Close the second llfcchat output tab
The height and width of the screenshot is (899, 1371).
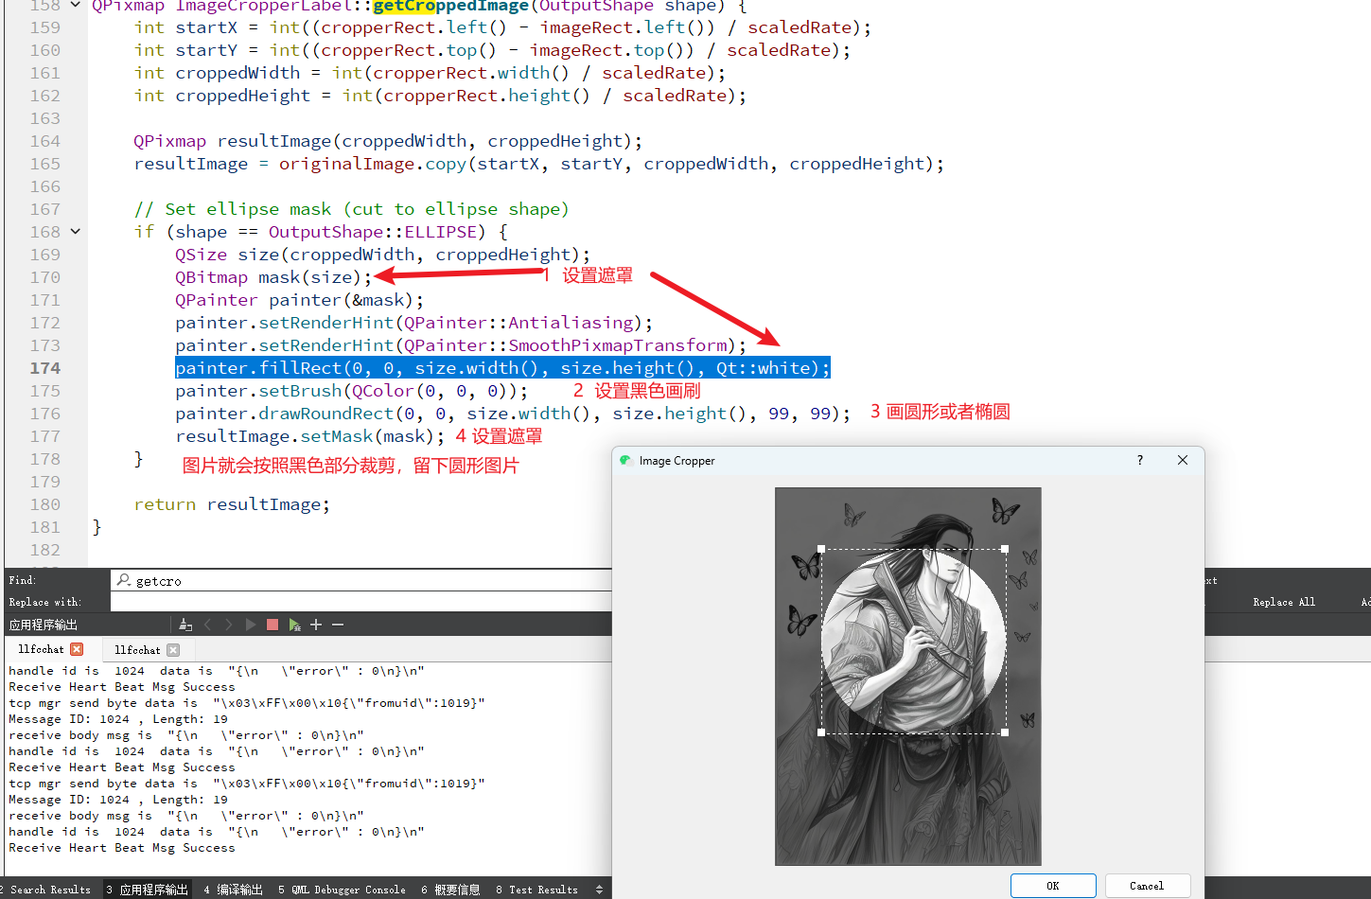[x=173, y=650]
